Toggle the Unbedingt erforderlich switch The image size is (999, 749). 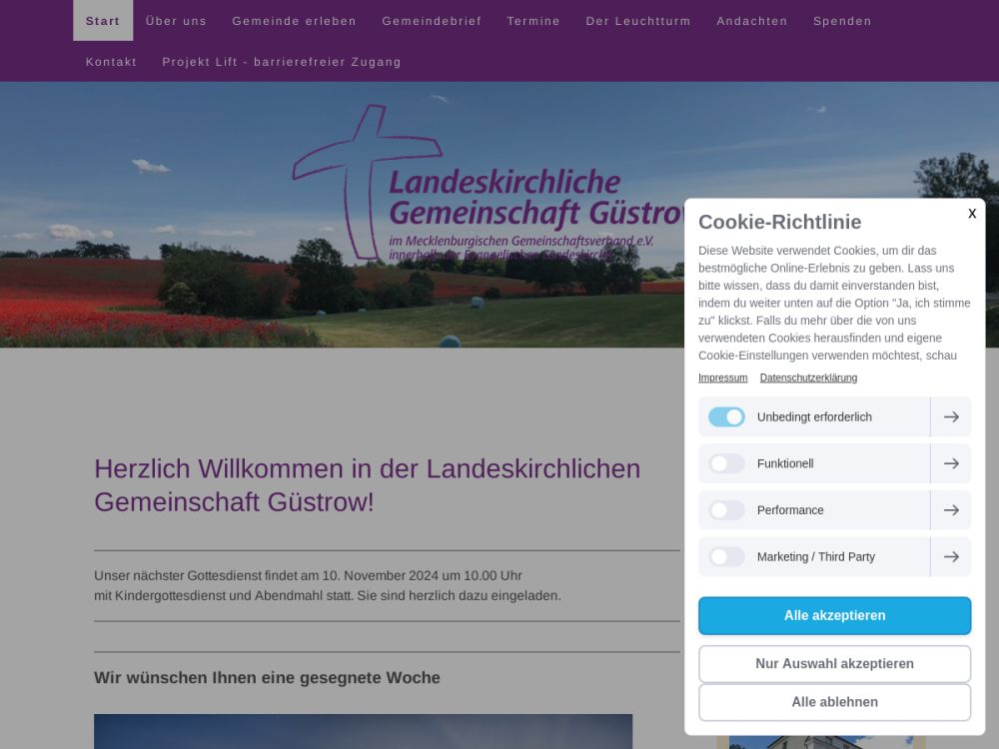click(x=726, y=417)
